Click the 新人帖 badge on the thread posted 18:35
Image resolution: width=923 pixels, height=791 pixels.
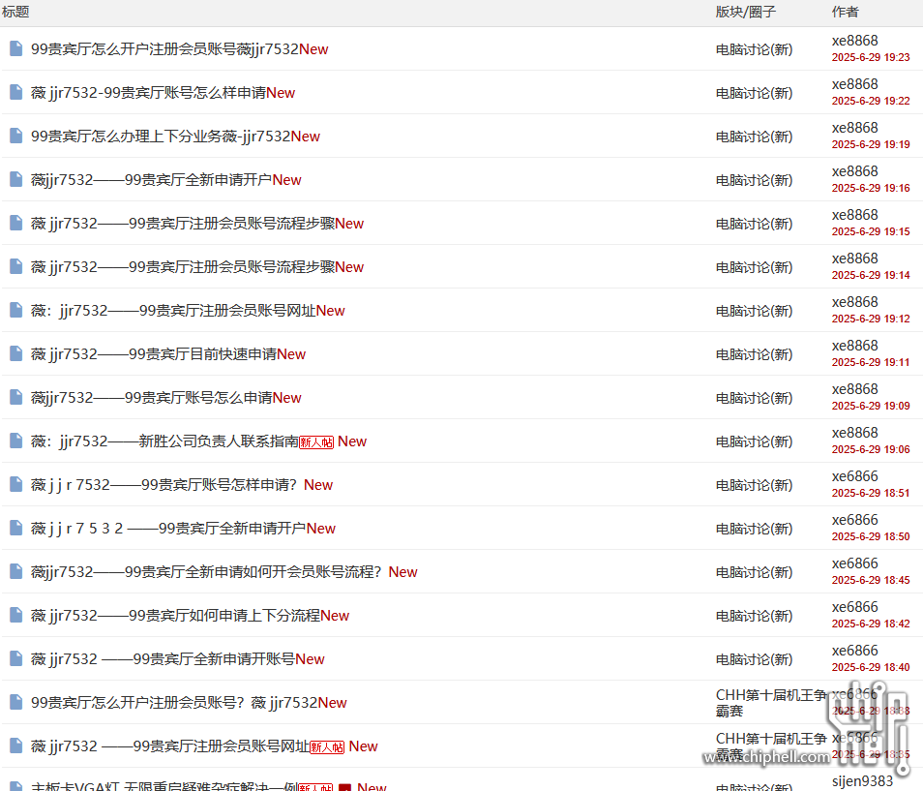327,747
